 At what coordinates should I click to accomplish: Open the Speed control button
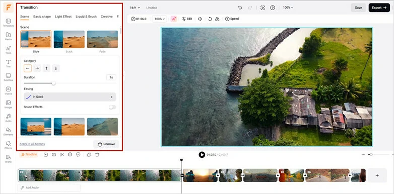232,19
